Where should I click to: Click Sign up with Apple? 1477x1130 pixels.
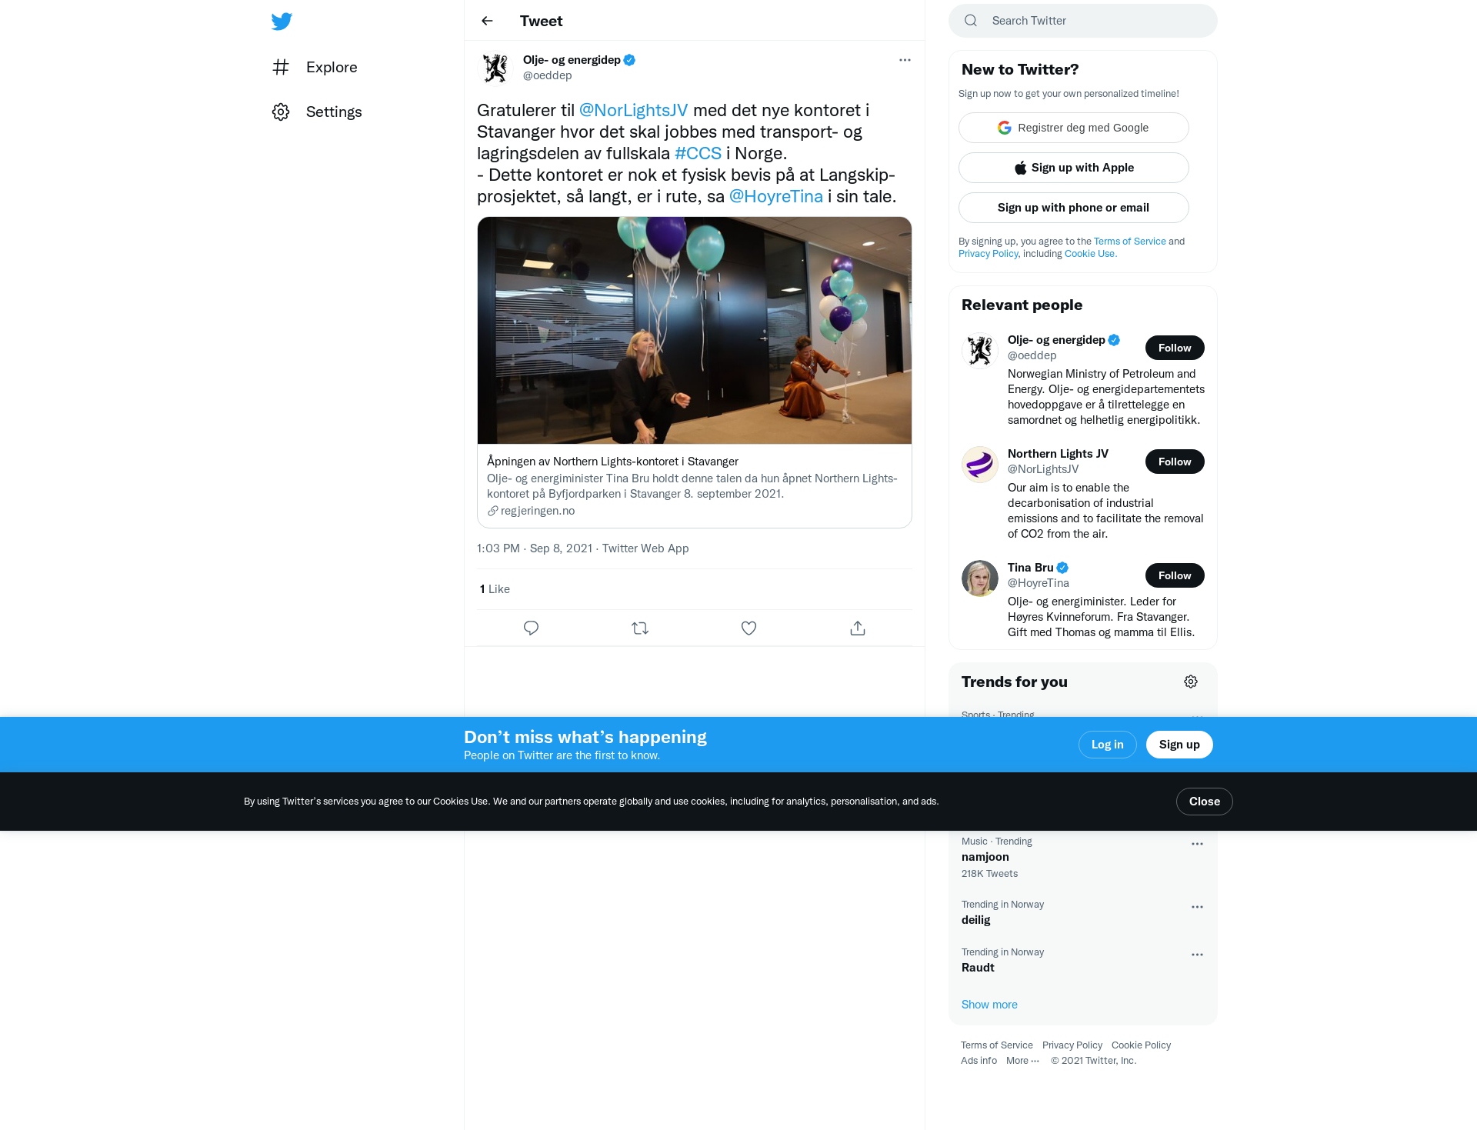click(1073, 168)
